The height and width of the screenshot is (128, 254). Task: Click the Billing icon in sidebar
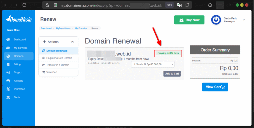coord(8,64)
